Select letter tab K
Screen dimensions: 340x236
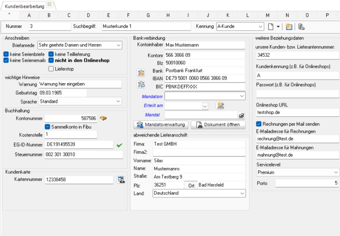coord(228,15)
